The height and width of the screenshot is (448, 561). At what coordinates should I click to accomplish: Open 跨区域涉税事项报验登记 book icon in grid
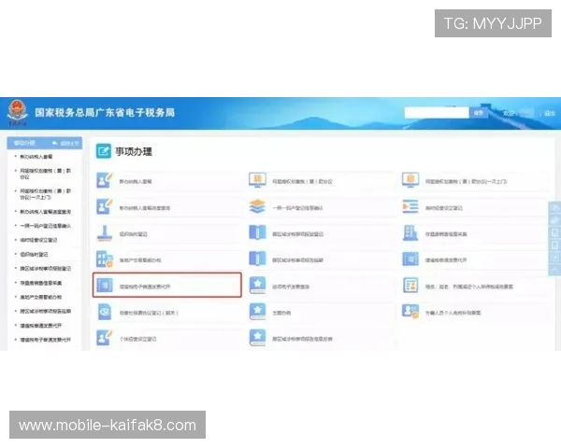click(257, 233)
